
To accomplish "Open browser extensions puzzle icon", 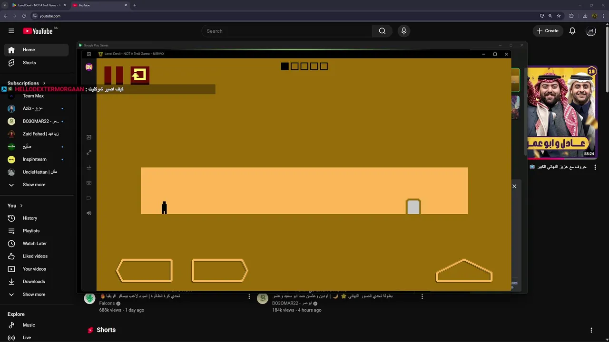I will click(571, 16).
